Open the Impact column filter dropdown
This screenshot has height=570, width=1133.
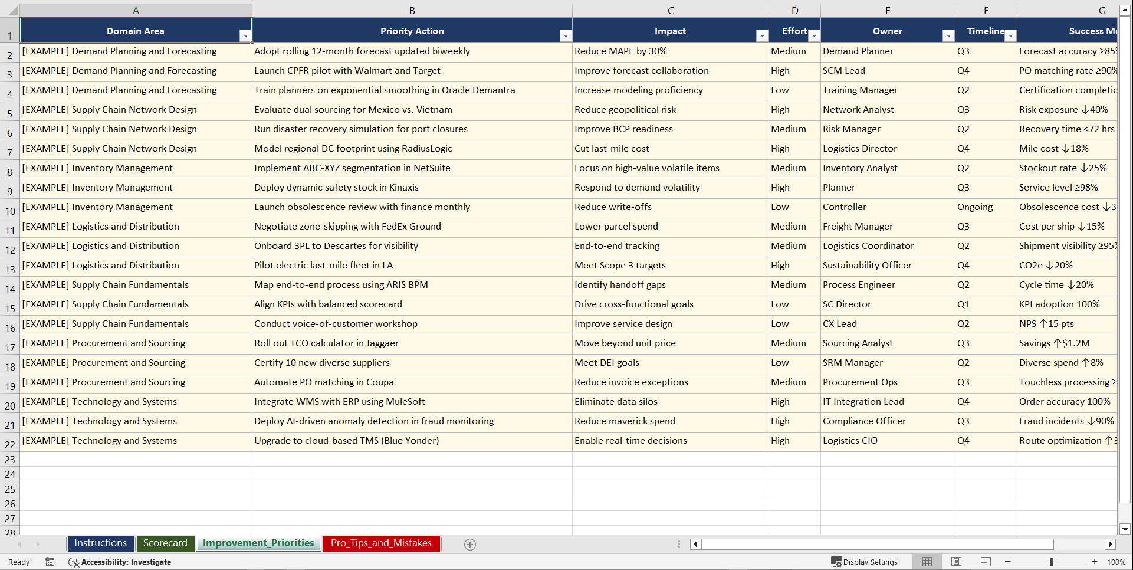click(x=761, y=35)
